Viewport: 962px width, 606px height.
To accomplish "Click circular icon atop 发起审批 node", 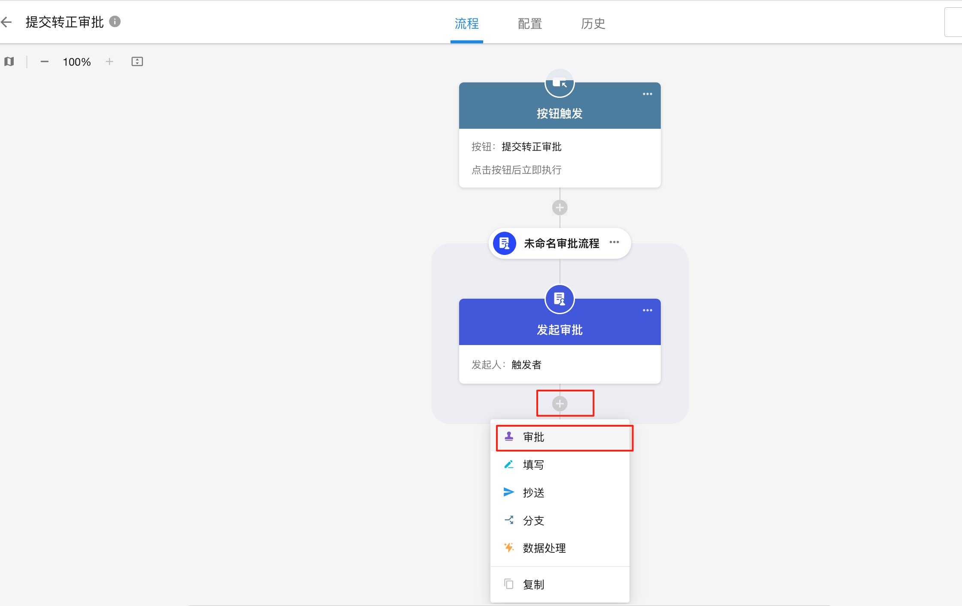I will click(x=560, y=299).
